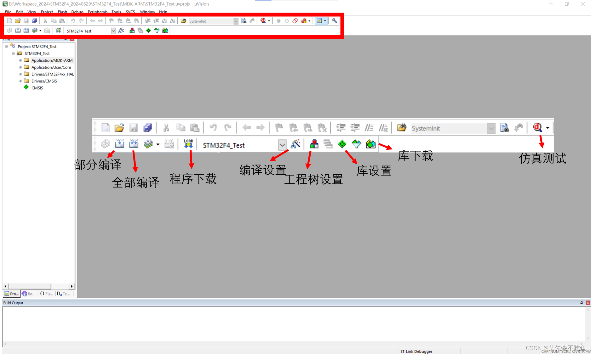Toggle a bookmark on the current line
591x354 pixels.
pyautogui.click(x=111, y=21)
